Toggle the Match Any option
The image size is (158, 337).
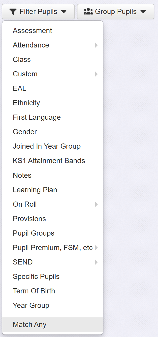coord(30,325)
